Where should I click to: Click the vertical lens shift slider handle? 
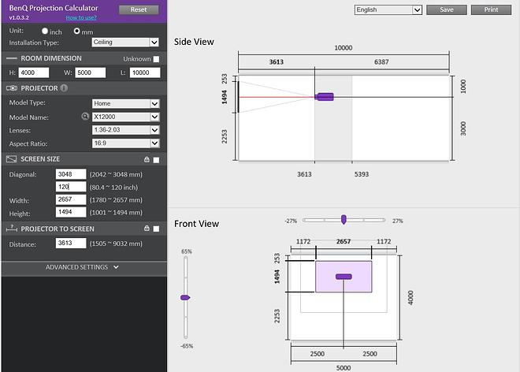point(185,297)
